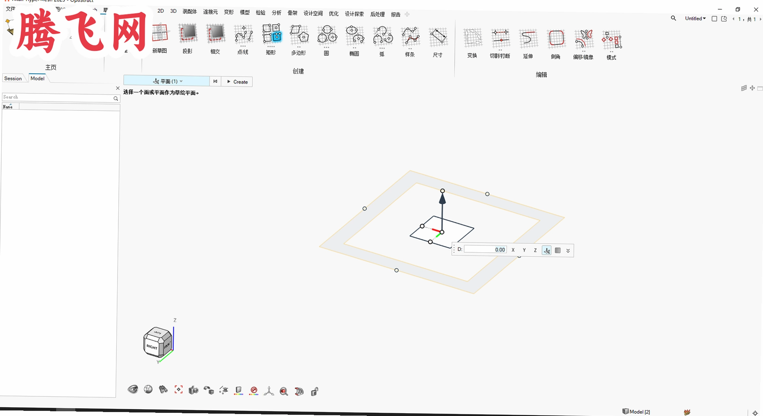Image resolution: width=763 pixels, height=416 pixels.
Task: Click the 变换 transform tool
Action: (x=472, y=43)
